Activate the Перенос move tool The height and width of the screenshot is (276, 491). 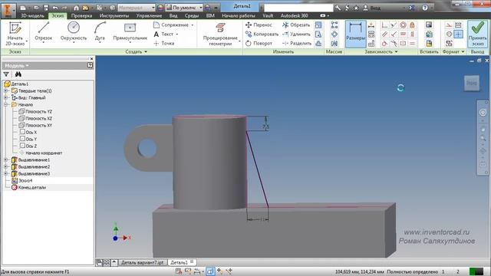[x=259, y=25]
